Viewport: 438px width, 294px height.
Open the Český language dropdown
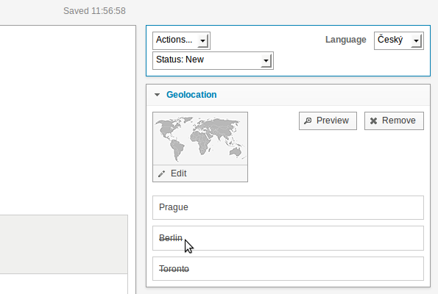click(x=398, y=40)
